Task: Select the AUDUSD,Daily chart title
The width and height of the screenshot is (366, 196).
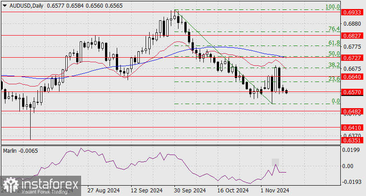Action: [27, 6]
